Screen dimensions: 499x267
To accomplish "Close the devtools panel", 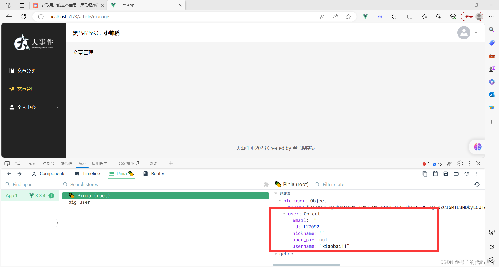I will (x=478, y=164).
